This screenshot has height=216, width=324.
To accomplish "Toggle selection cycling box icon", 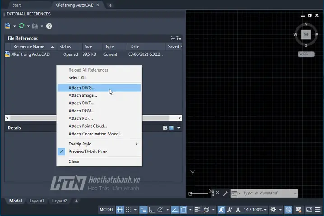I will click(x=206, y=210).
